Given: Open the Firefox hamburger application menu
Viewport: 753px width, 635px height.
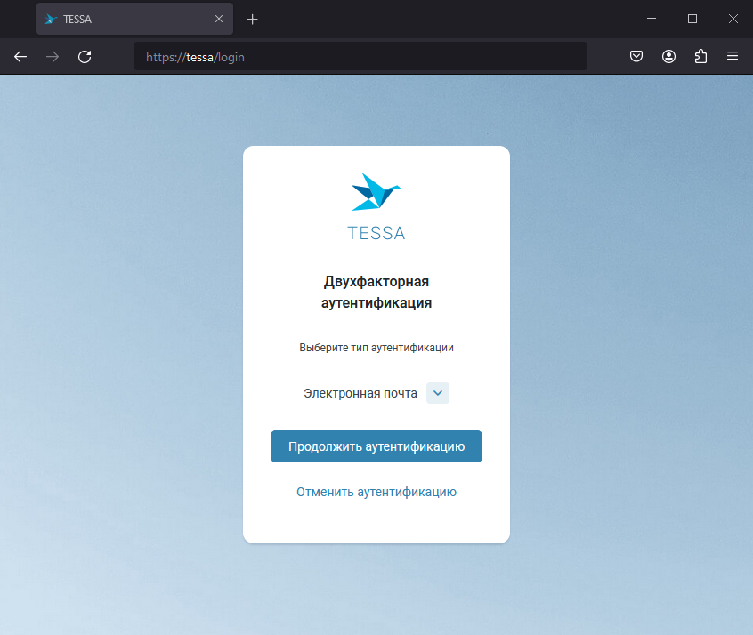Looking at the screenshot, I should click(x=733, y=57).
